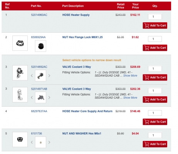This screenshot has height=154, width=178.
Task: Show next photo for part 6101736
Action: [x=49, y=142]
